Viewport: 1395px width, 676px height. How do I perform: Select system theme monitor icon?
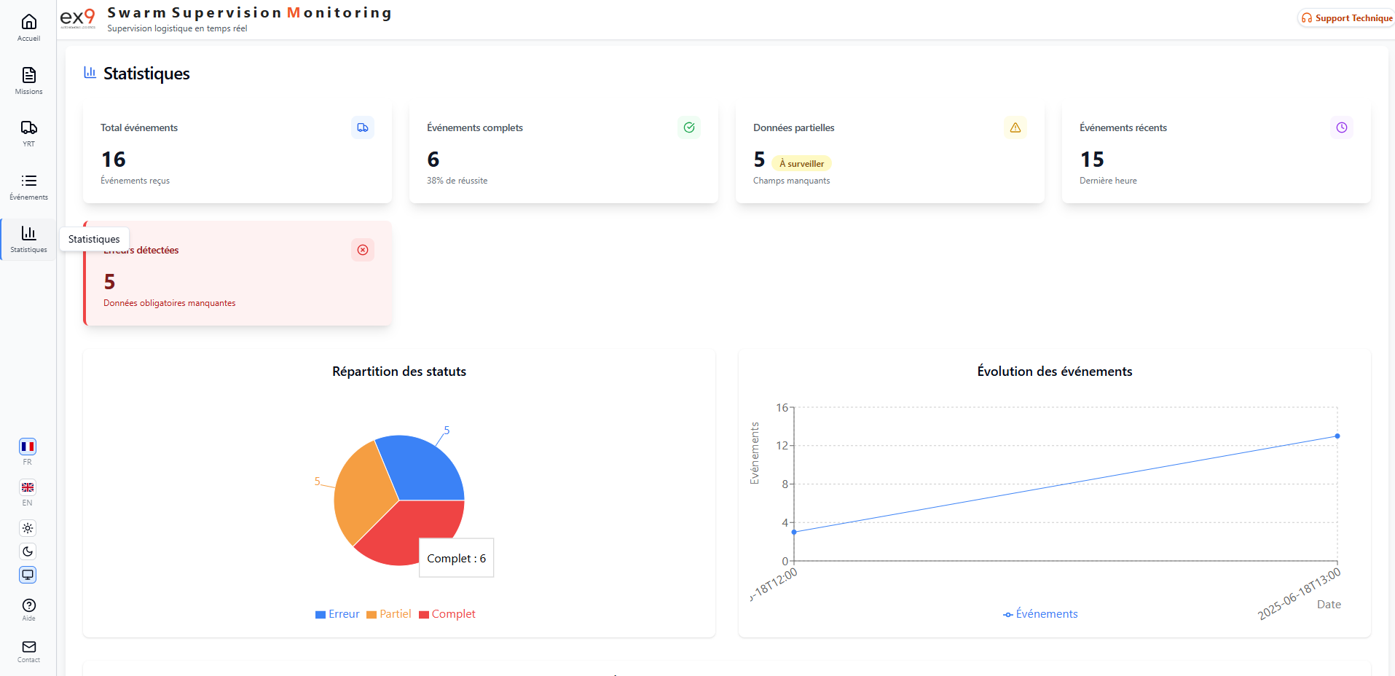[28, 575]
